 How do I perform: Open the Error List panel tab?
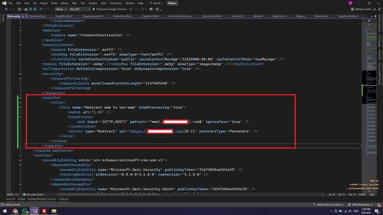(11, 199)
